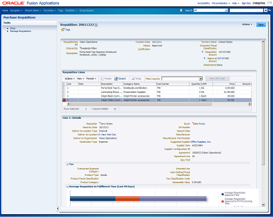Collapse the Tax section
The height and width of the screenshot is (218, 273).
pyautogui.click(x=67, y=164)
